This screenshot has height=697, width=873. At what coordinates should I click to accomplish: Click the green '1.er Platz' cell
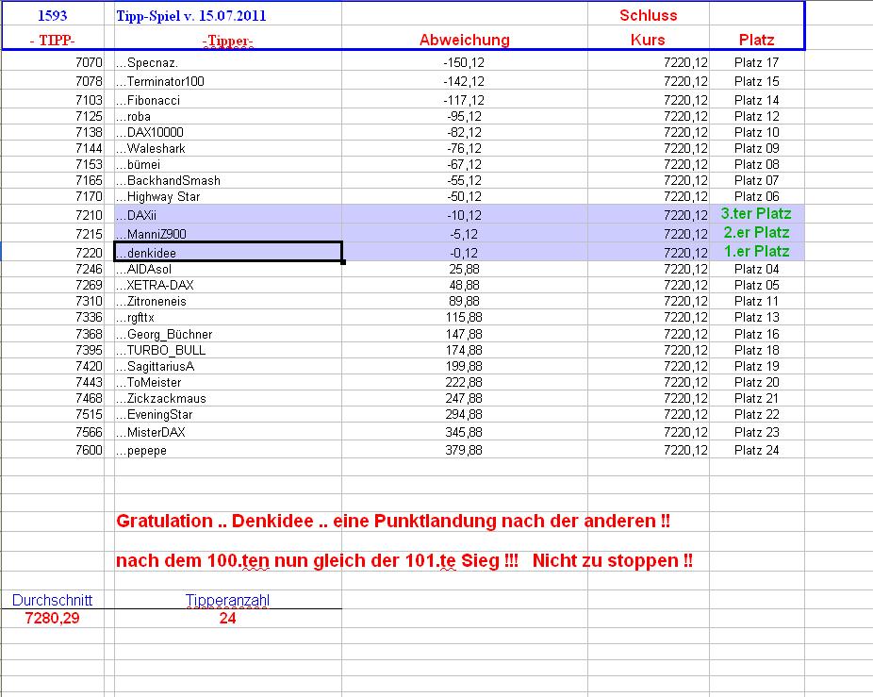coord(757,252)
